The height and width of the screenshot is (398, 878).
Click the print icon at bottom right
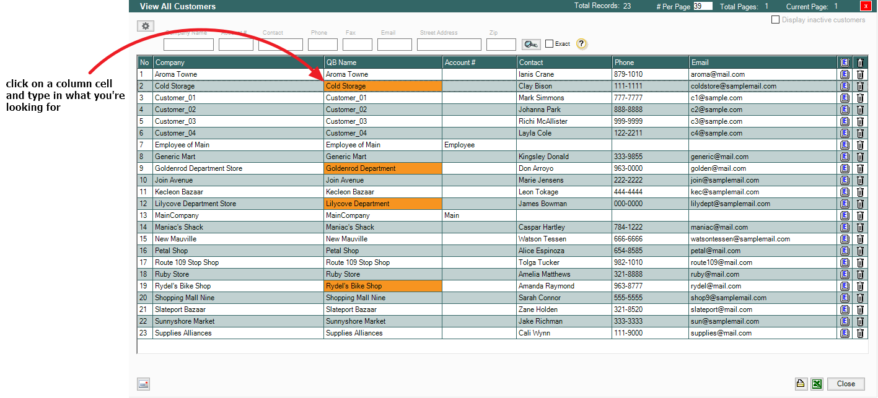coord(801,384)
